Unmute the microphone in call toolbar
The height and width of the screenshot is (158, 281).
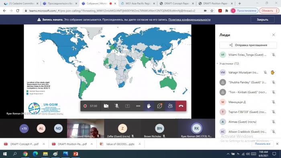point(117,106)
